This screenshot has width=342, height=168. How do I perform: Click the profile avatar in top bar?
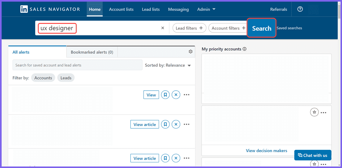click(314, 9)
